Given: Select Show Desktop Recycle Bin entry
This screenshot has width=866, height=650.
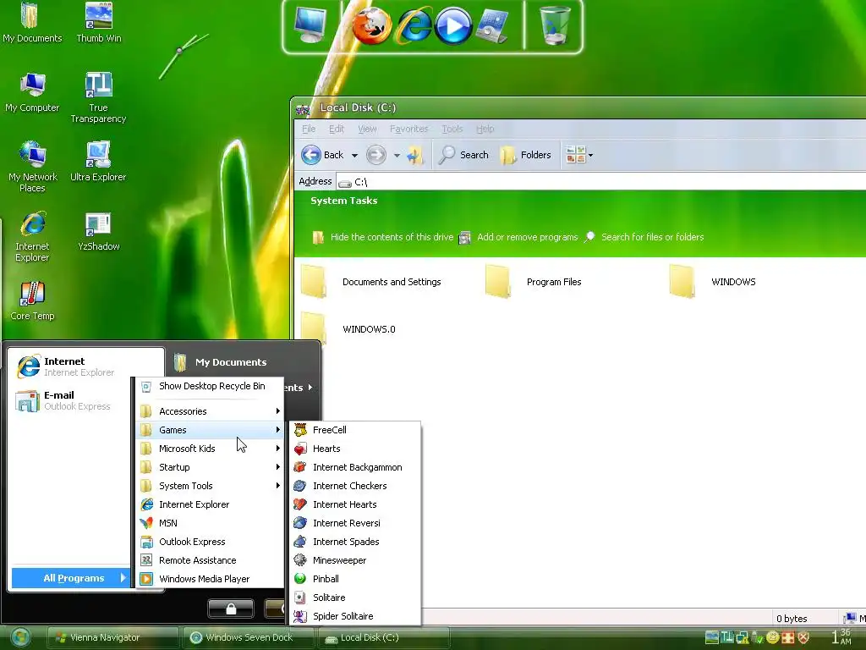Looking at the screenshot, I should pos(210,386).
